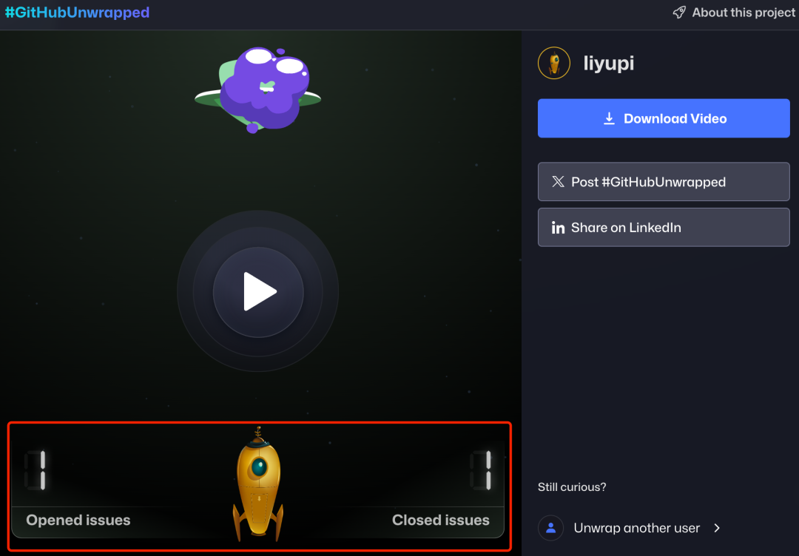Screen dimensions: 799x556
Task: Click the liyupi rocket avatar
Action: [554, 63]
